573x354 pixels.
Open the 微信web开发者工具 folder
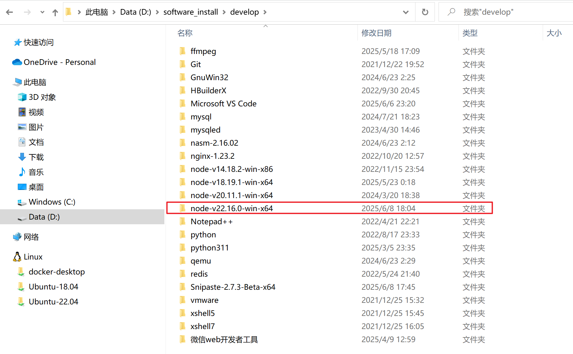pos(224,339)
